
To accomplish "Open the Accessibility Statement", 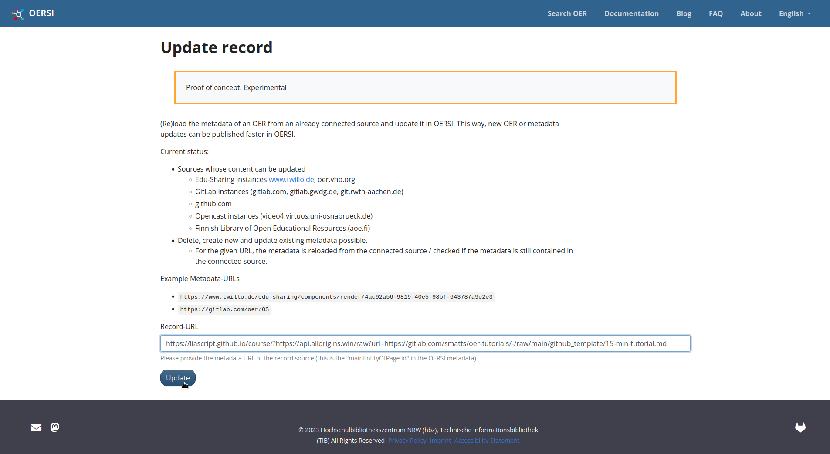I will point(487,440).
